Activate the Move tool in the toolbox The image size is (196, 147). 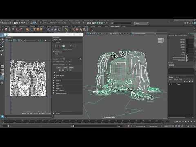pos(2,47)
